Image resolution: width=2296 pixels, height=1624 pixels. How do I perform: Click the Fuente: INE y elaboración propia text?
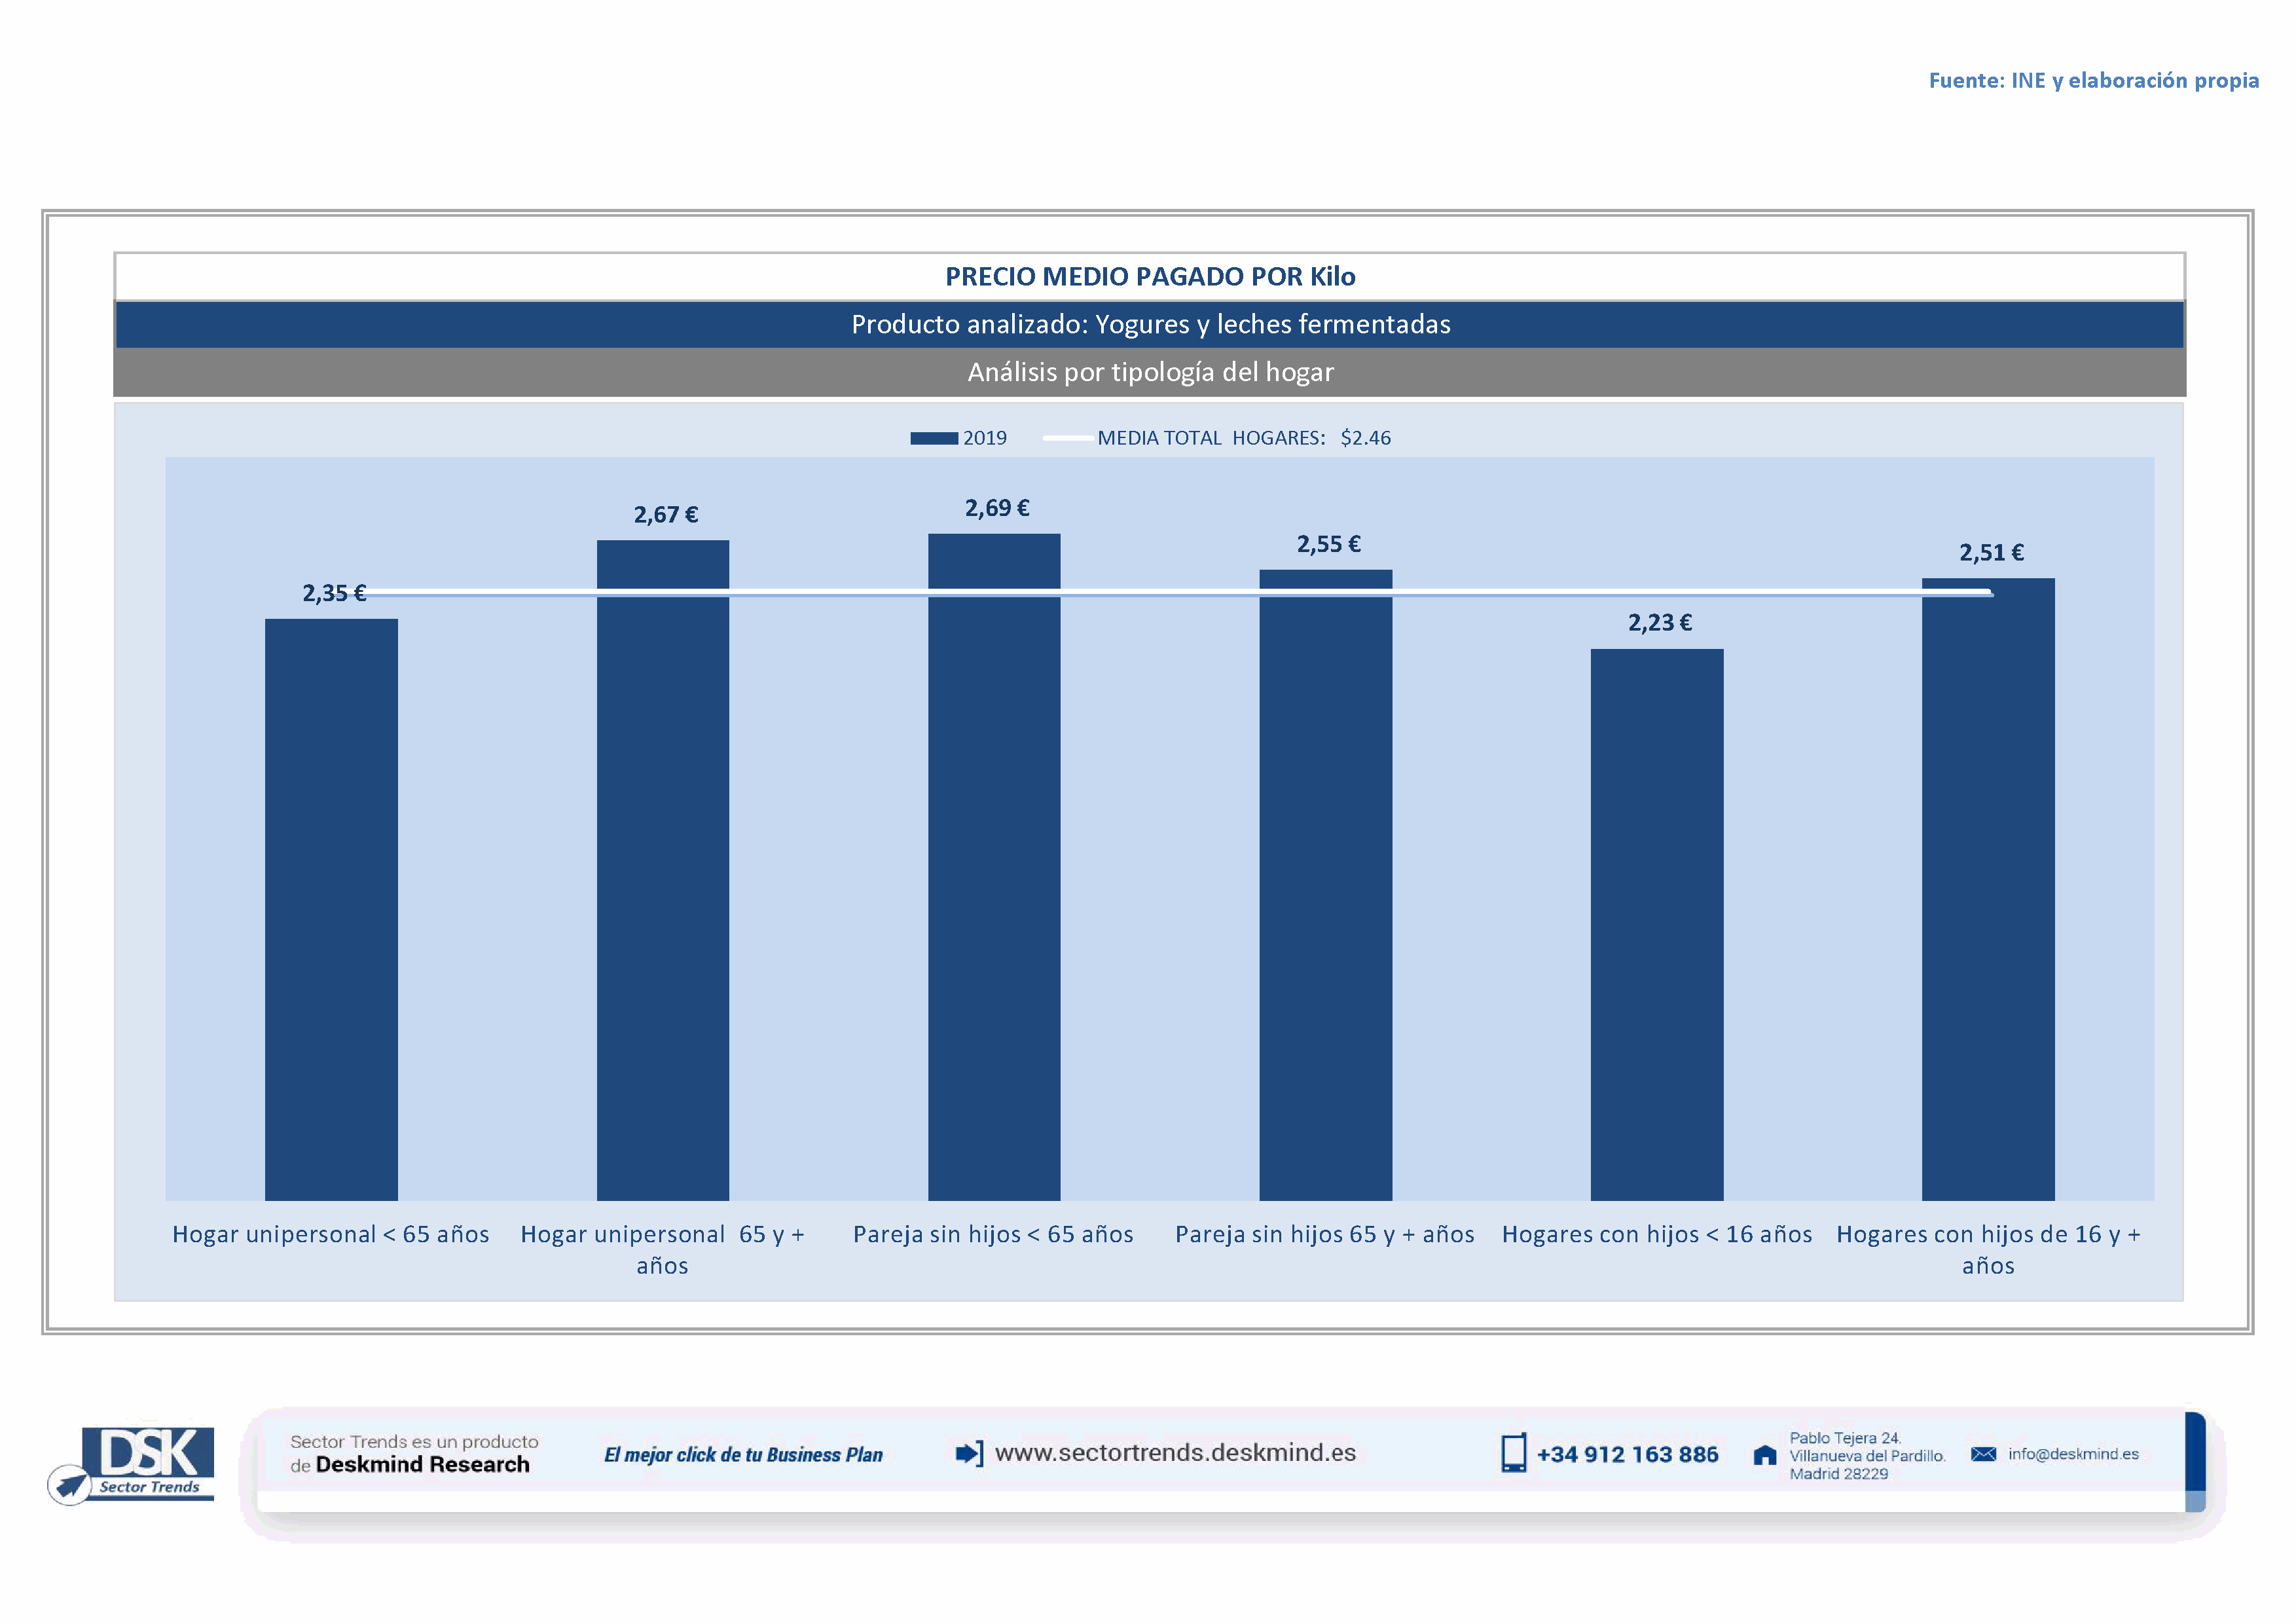tap(2093, 80)
